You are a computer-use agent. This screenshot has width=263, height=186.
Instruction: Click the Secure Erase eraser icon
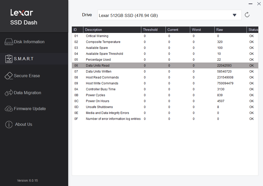tap(9, 76)
